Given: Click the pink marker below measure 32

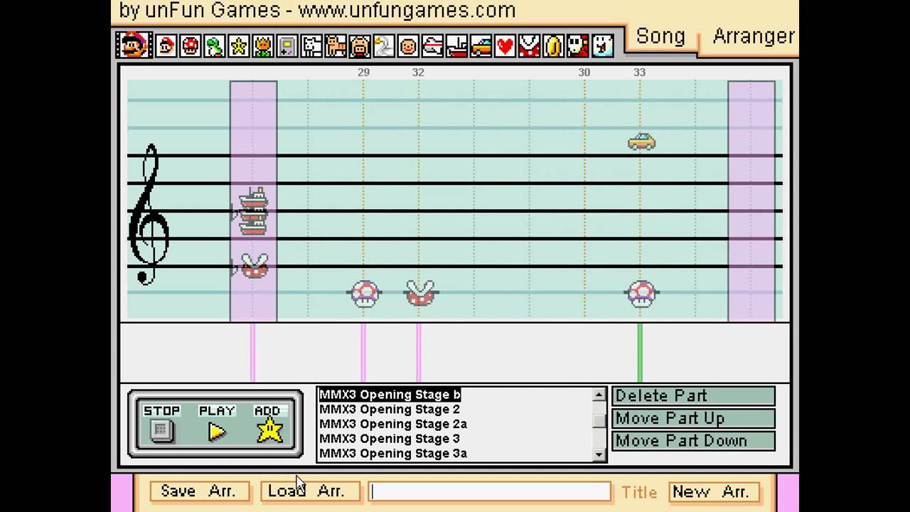Looking at the screenshot, I should pos(419,353).
